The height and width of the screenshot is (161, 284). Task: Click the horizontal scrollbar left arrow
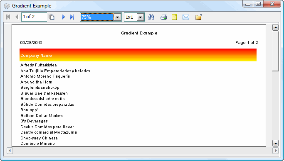coord(10,151)
